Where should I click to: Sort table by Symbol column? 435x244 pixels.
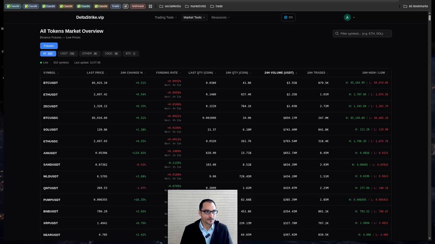click(51, 73)
